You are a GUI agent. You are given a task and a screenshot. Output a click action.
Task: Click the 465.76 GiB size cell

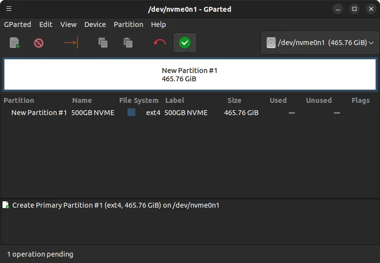(241, 113)
